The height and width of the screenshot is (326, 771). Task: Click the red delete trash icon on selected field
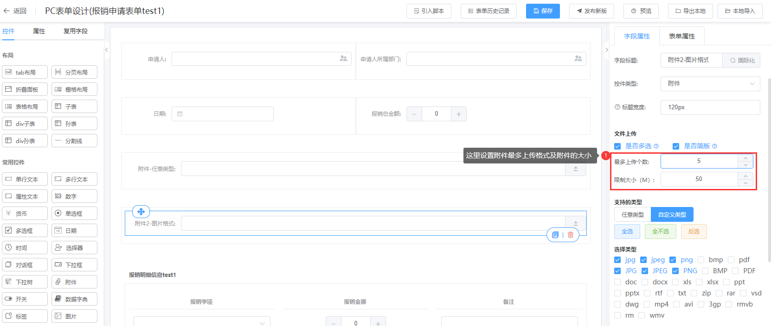(x=571, y=235)
